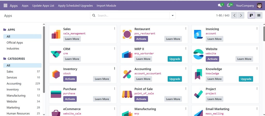Upgrade the Accounting app
The image size is (265, 116).
pyautogui.click(x=175, y=79)
